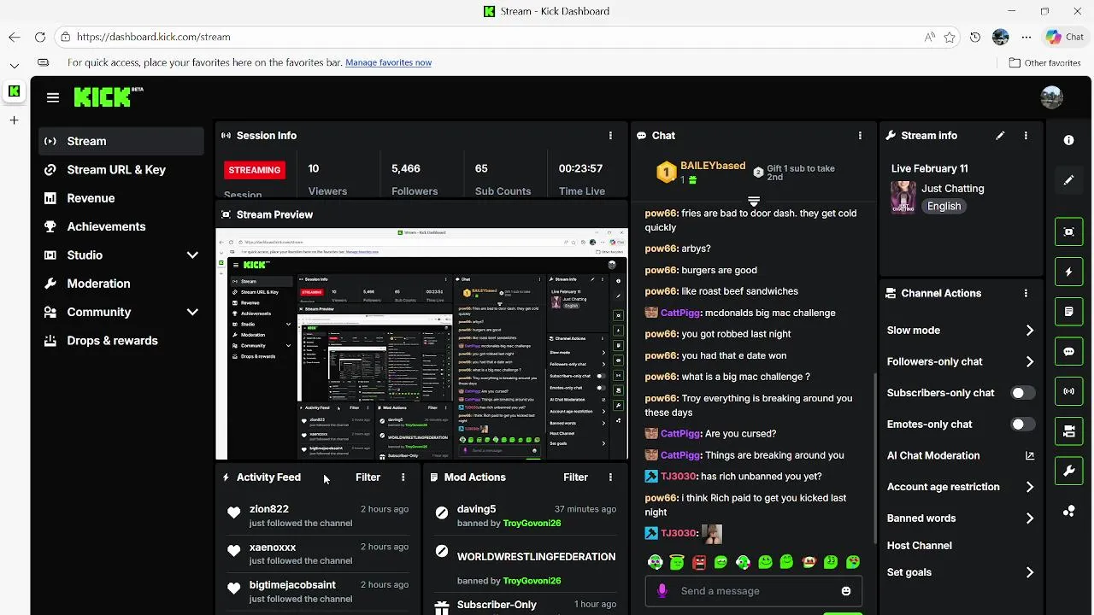
Task: Open Stream info three-dot menu
Action: tap(1026, 136)
